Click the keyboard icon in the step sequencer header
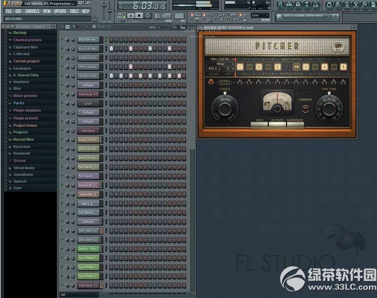 pos(183,27)
